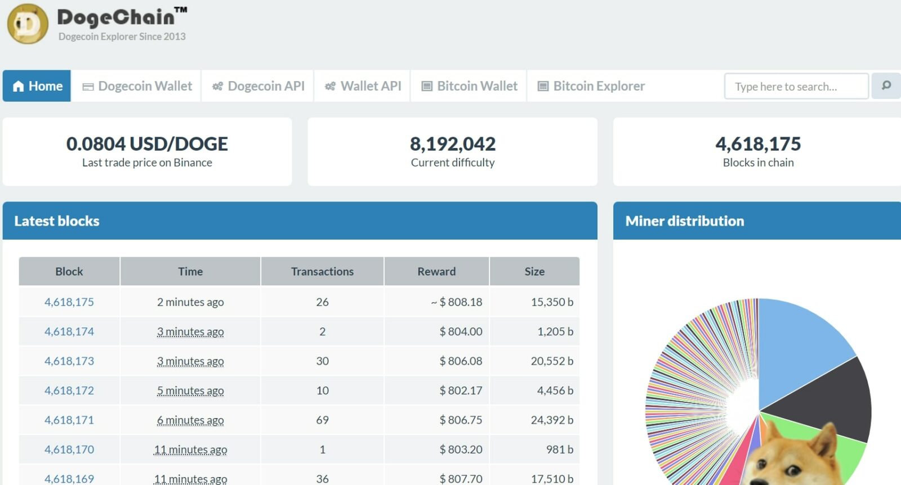The width and height of the screenshot is (901, 485).
Task: Open block 4,618,175 link
Action: [69, 302]
